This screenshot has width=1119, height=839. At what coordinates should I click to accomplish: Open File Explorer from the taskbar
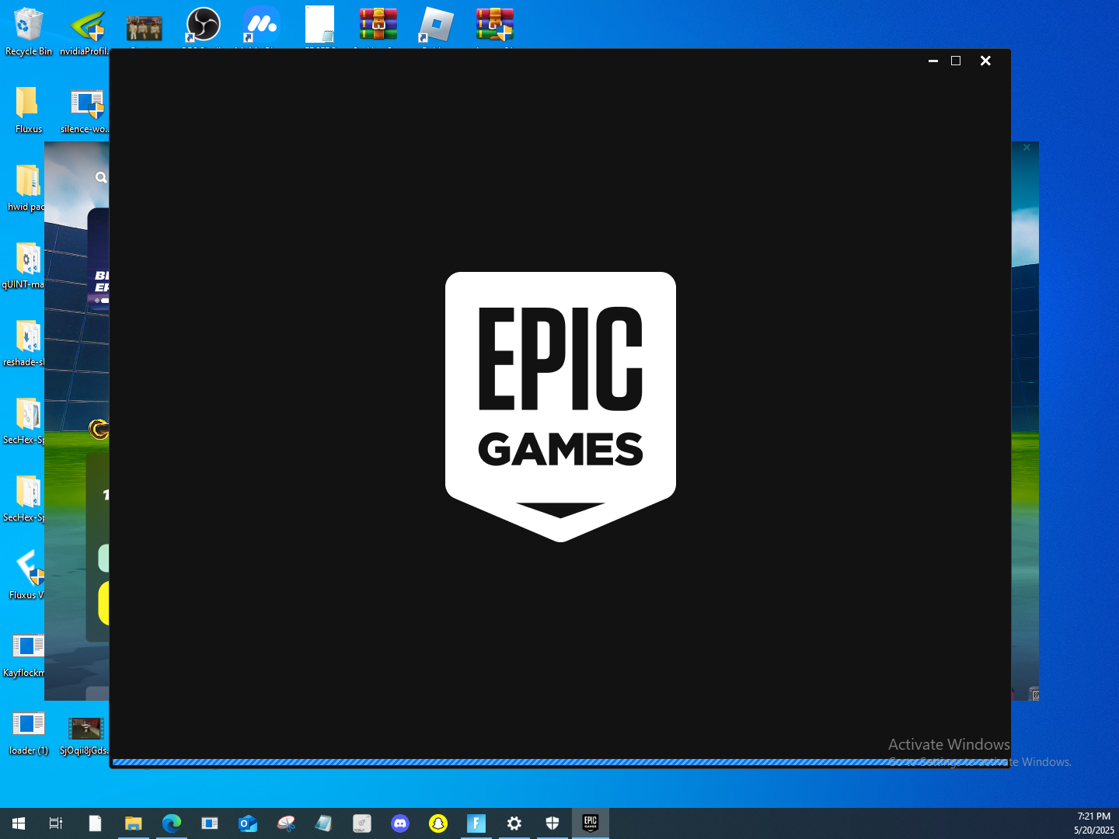134,823
